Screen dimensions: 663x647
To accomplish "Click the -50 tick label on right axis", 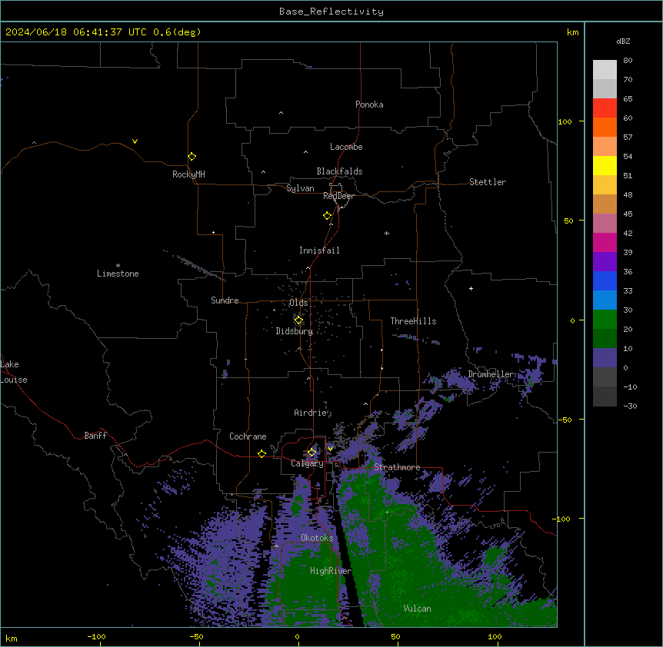I will 565,420.
